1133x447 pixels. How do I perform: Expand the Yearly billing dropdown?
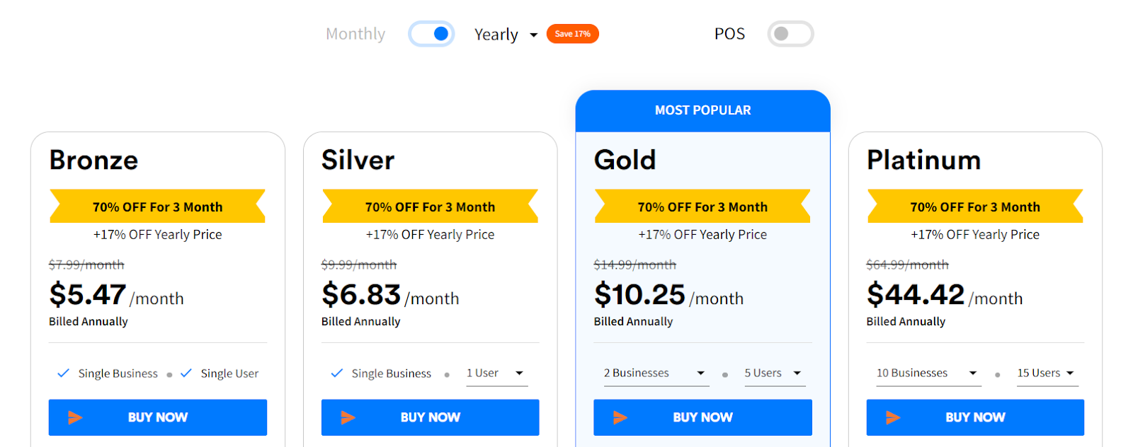pyautogui.click(x=533, y=34)
